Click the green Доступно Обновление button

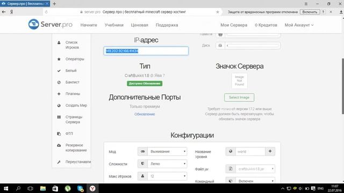point(145,84)
